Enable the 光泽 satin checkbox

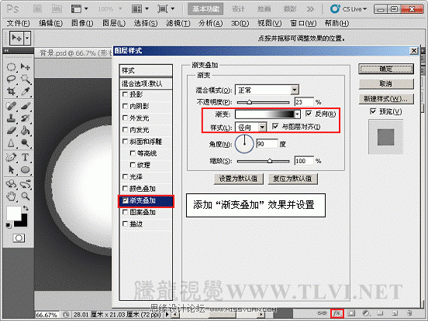[x=125, y=176]
